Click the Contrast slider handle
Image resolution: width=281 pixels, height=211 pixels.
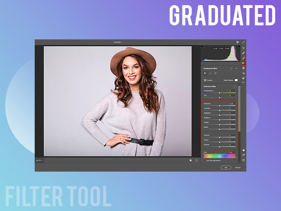[220, 111]
